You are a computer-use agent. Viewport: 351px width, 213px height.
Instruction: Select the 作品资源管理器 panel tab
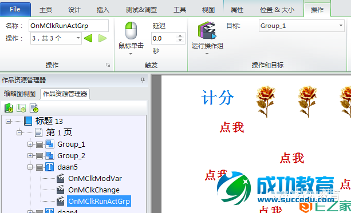[x=65, y=94]
